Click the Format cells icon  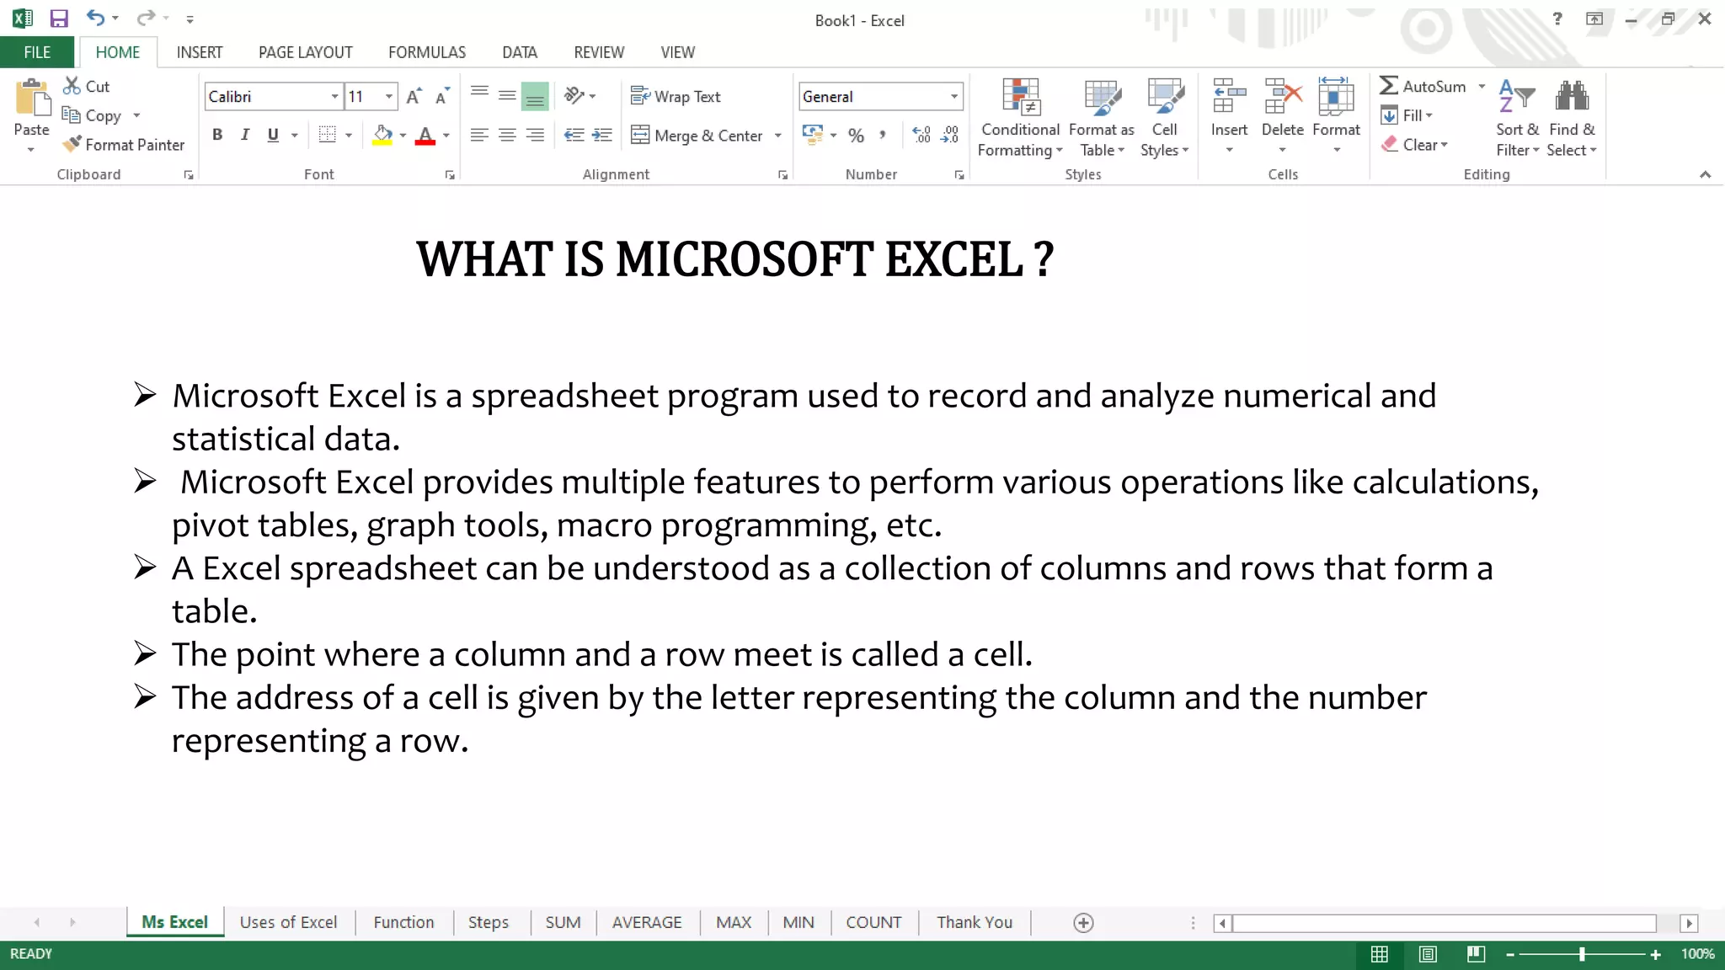click(1336, 95)
